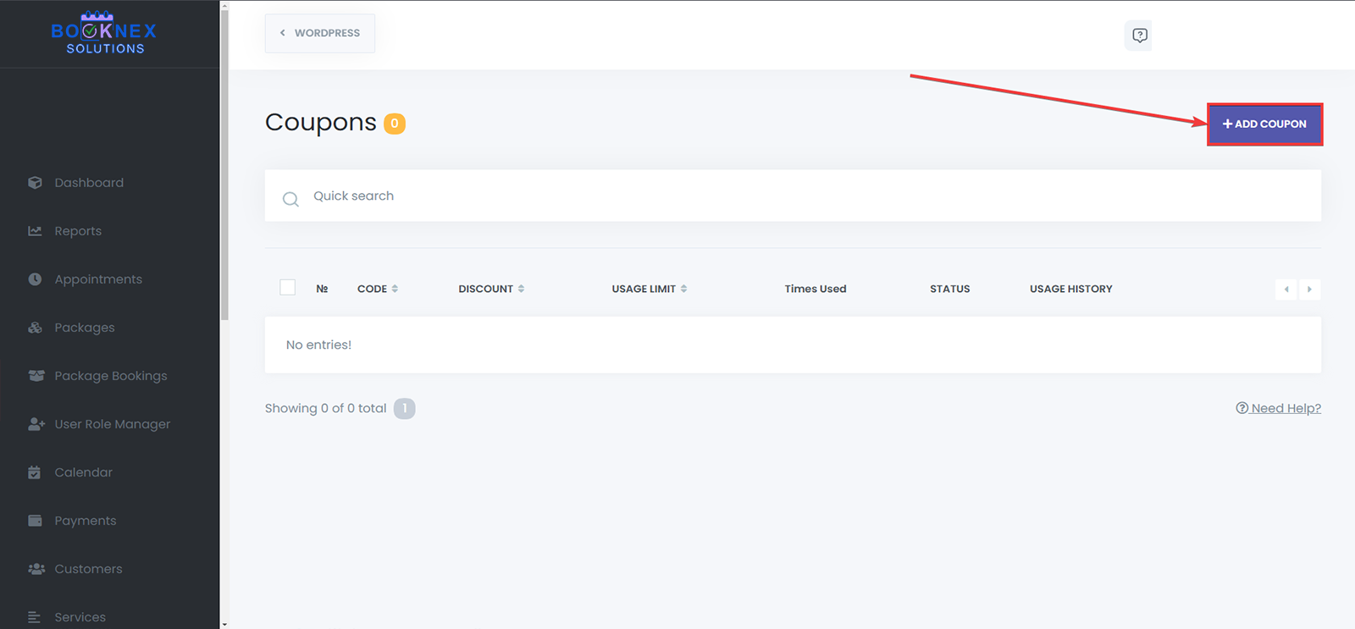The height and width of the screenshot is (629, 1355).
Task: Click the Customers group icon
Action: [36, 569]
